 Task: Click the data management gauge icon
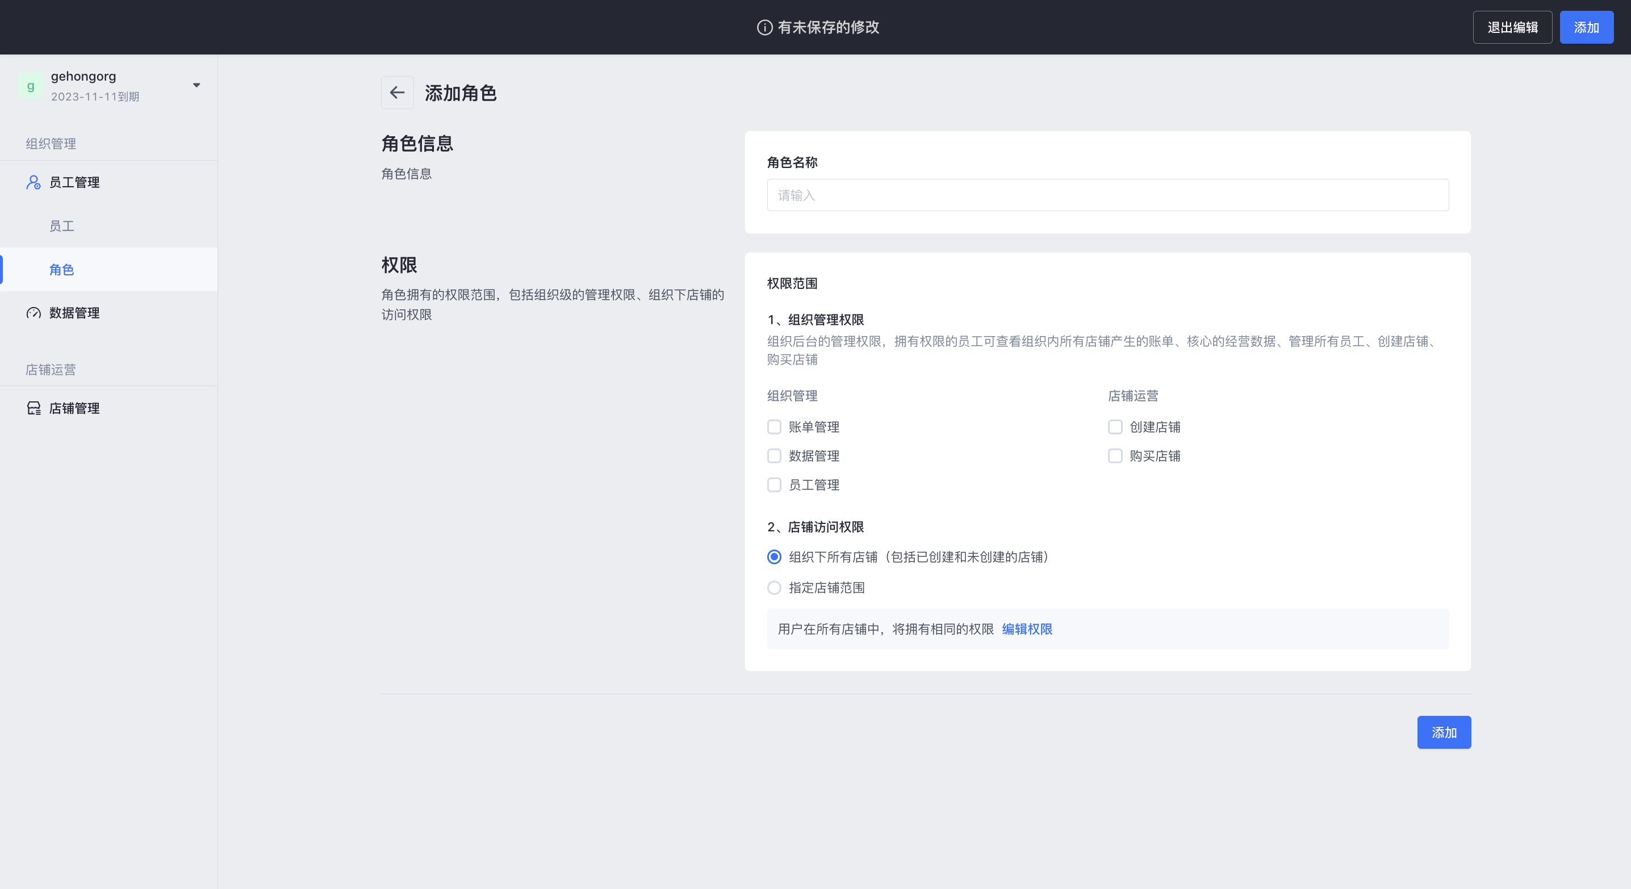tap(33, 313)
